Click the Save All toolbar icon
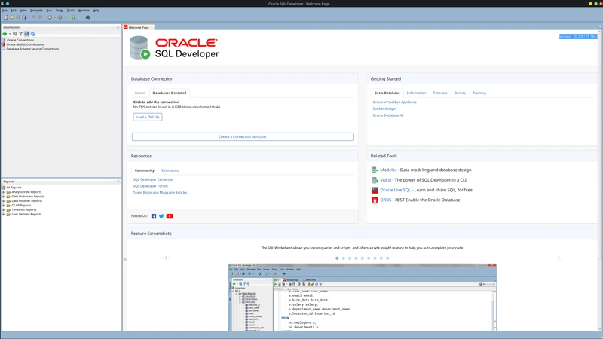This screenshot has width=603, height=339. pyautogui.click(x=24, y=17)
